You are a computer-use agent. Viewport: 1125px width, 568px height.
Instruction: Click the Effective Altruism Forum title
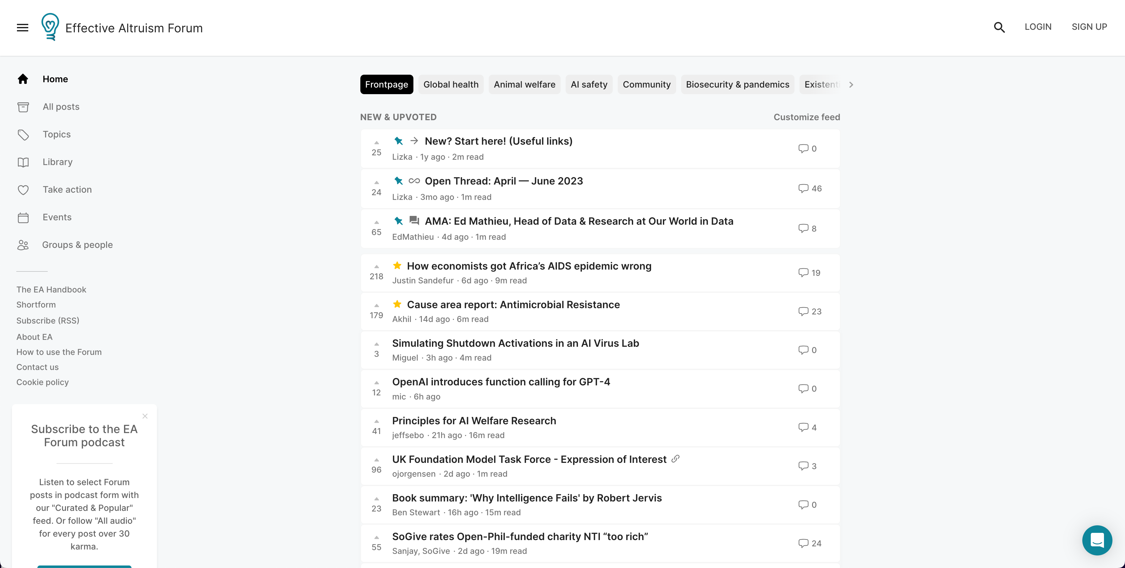coord(134,28)
